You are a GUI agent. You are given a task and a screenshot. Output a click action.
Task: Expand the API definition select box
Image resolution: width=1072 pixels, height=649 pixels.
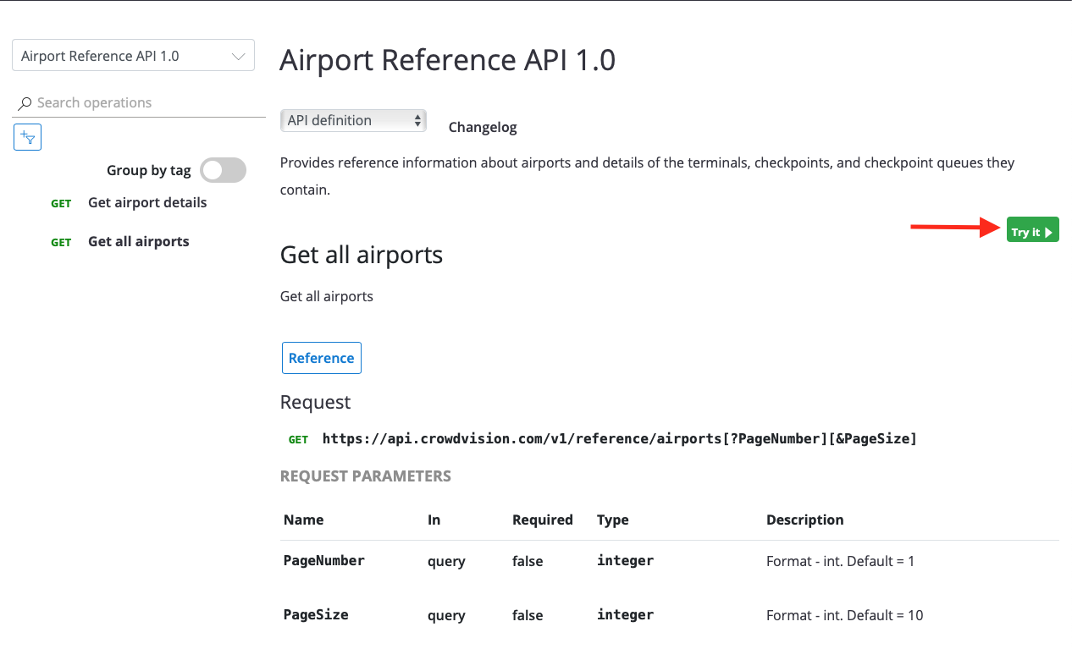(x=353, y=120)
